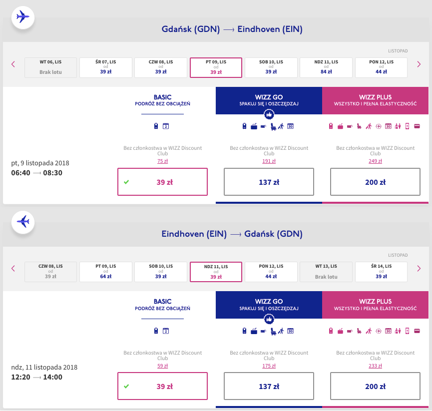Click the 233 zł non-member price link

375,365
